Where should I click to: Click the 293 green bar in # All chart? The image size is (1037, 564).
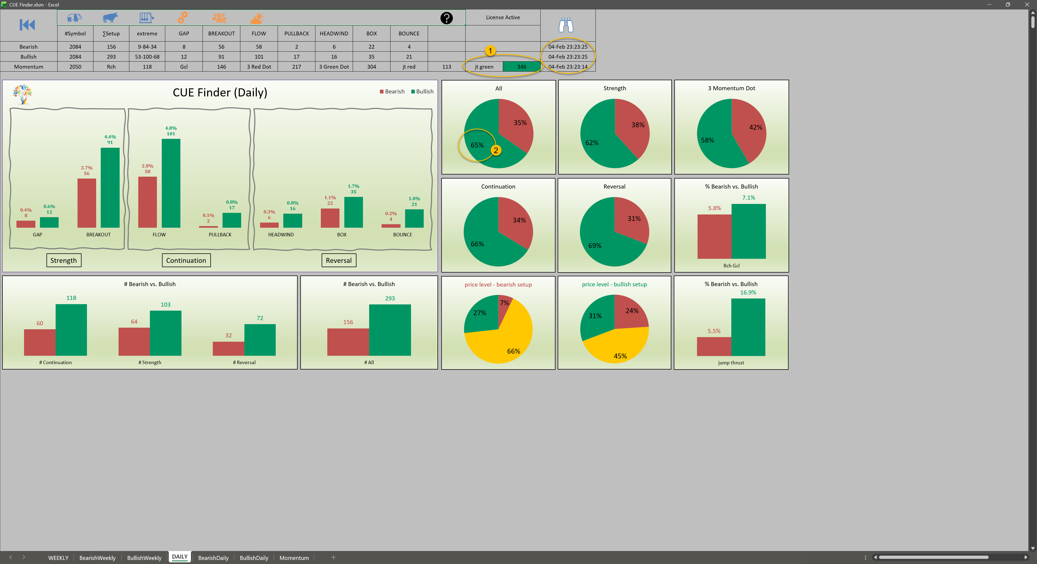tap(390, 330)
